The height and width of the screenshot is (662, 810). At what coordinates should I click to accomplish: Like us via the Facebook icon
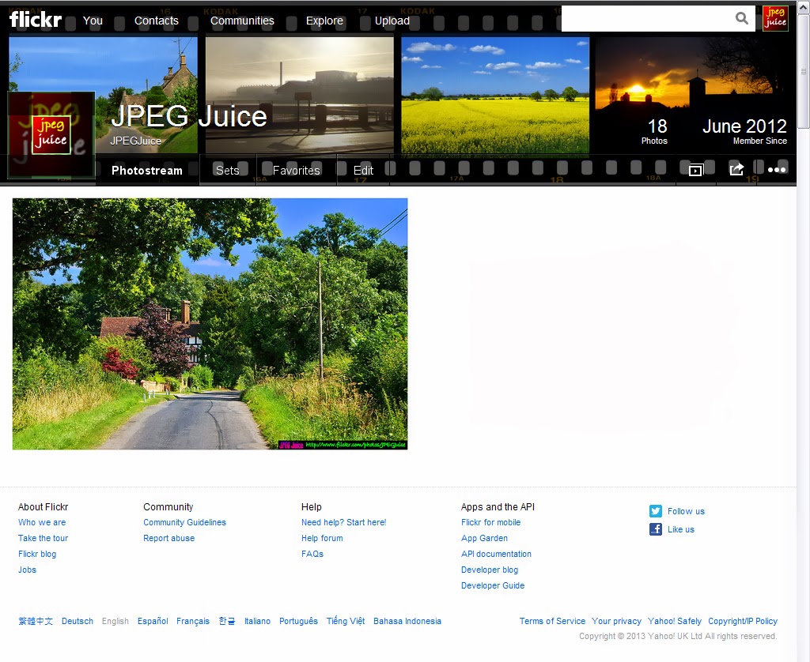coord(654,529)
